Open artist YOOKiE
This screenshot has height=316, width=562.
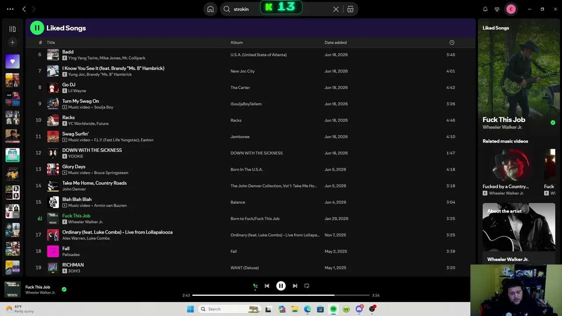pos(76,156)
